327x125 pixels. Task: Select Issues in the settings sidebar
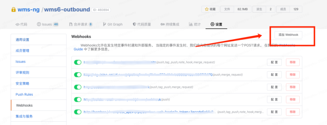click(x=38, y=62)
